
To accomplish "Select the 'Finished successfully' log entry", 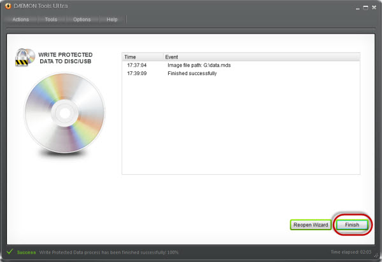I will 192,74.
